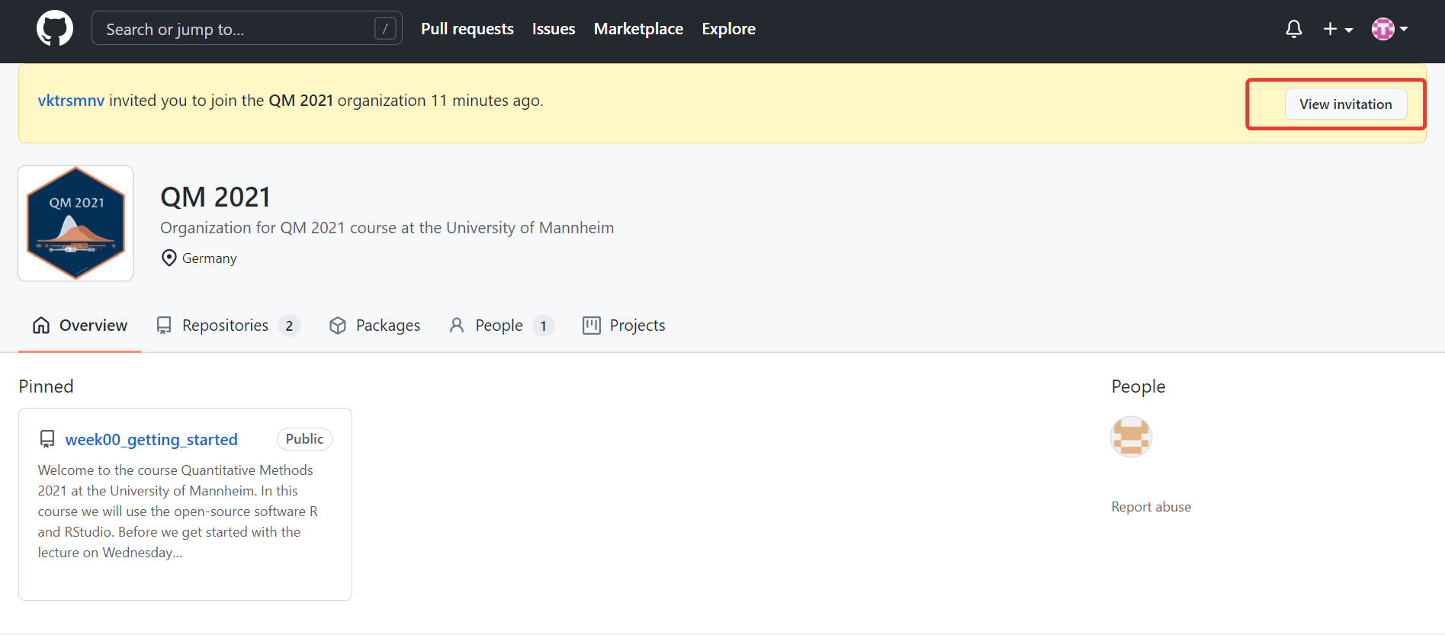Click the member avatar under People
The height and width of the screenshot is (635, 1445).
(1131, 437)
